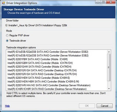Click the list scrollbar up arrow

point(109,52)
